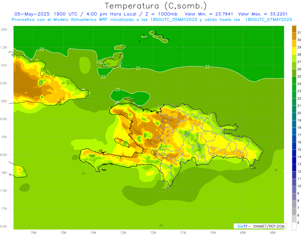Image resolution: width=306 pixels, height=236 pixels.
Task: Click the "6.5N" latitude axis label
Action: point(4,226)
